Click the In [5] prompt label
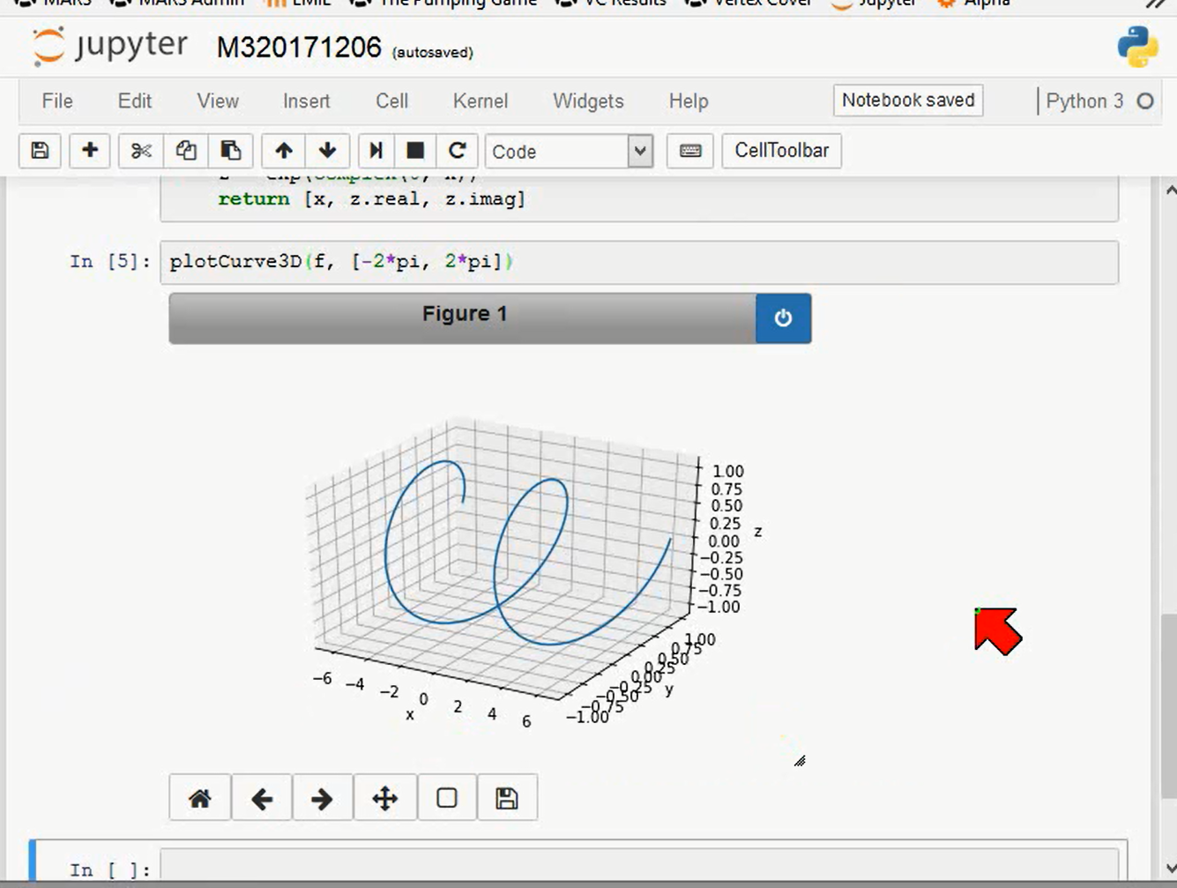 (110, 262)
